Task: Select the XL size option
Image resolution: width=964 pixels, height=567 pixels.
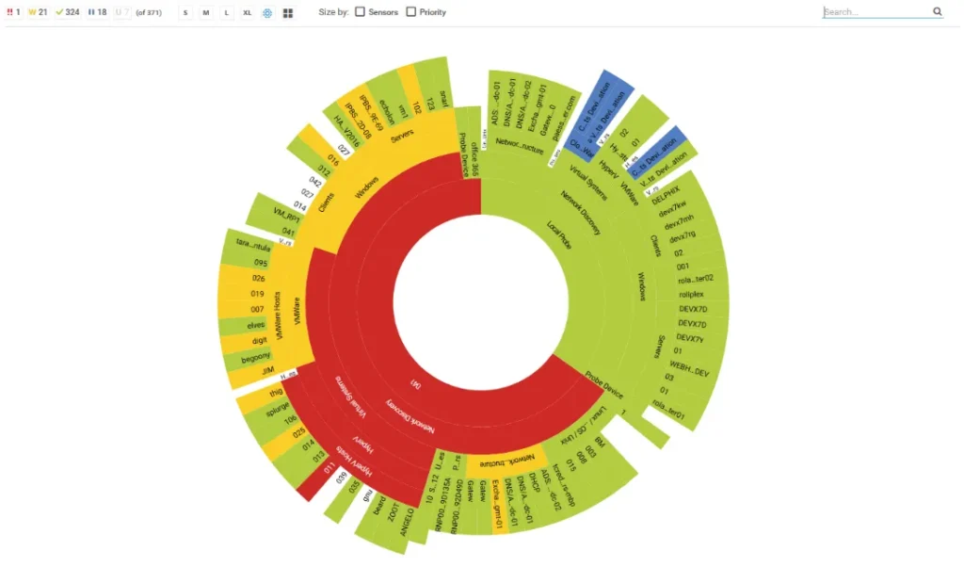Action: pyautogui.click(x=247, y=13)
